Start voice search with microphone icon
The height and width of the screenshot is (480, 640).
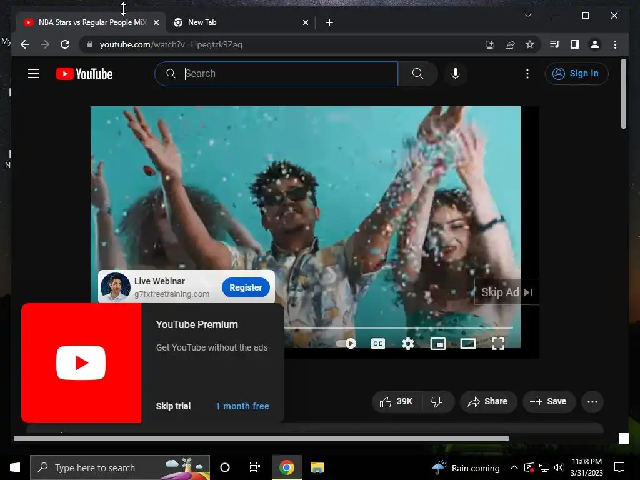coord(456,74)
